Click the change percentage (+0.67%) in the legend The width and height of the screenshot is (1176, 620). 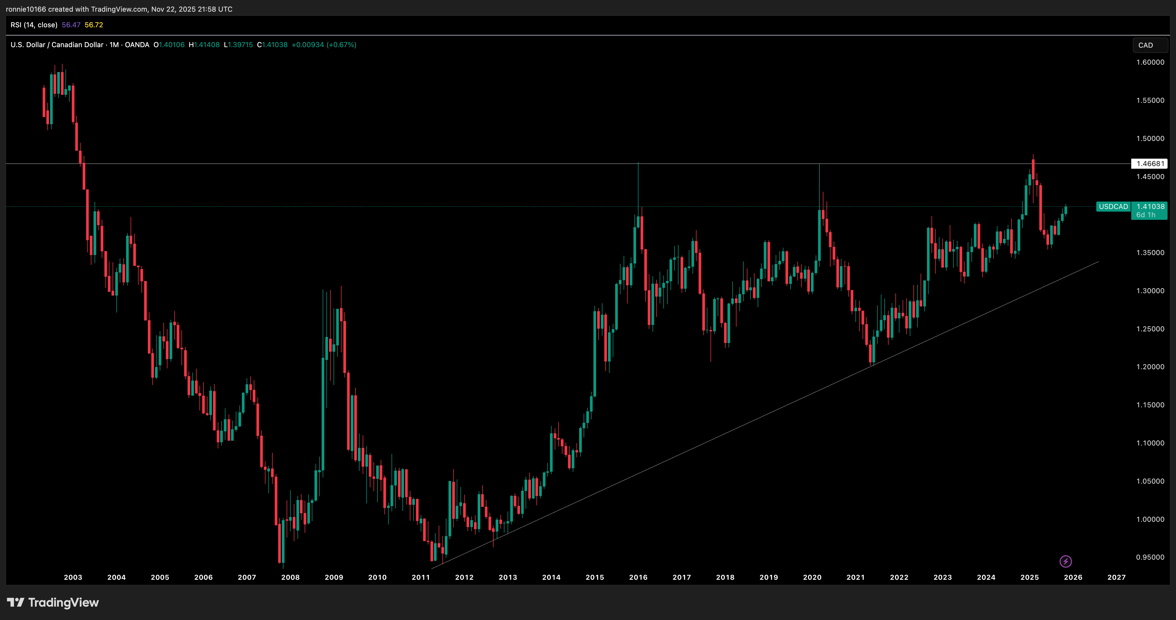tap(341, 45)
